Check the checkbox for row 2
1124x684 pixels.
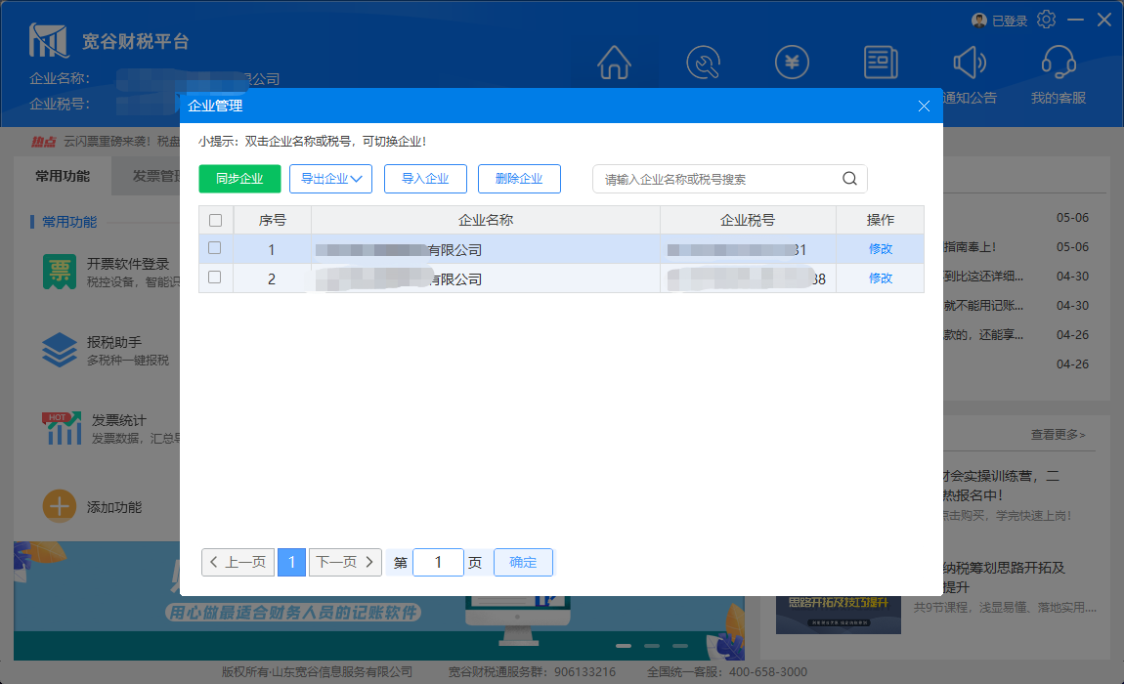215,278
